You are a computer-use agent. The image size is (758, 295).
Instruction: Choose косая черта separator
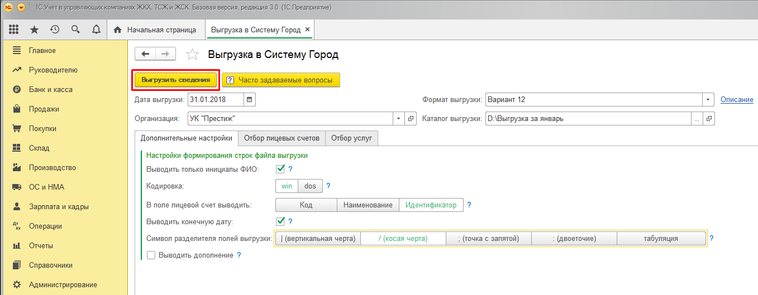coord(403,239)
